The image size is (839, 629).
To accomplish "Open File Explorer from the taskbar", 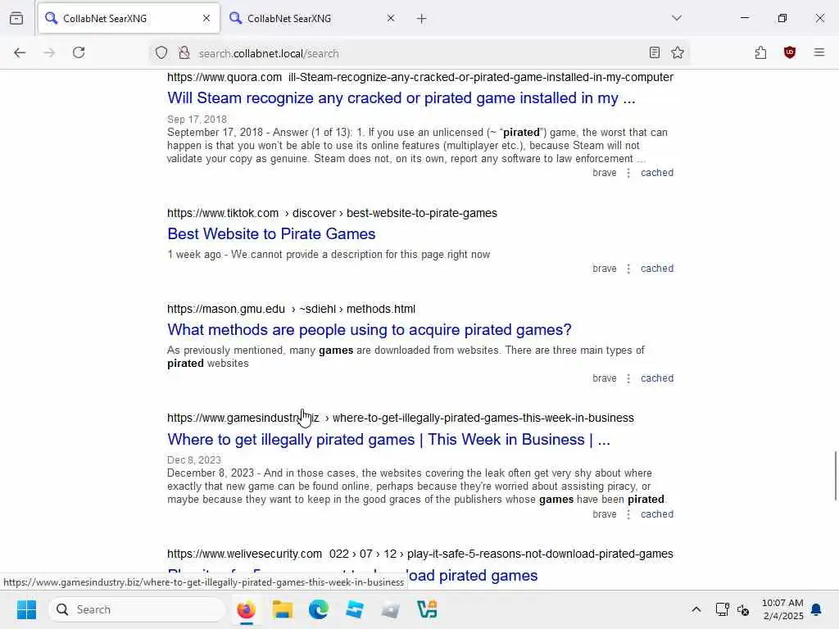I will [x=283, y=609].
